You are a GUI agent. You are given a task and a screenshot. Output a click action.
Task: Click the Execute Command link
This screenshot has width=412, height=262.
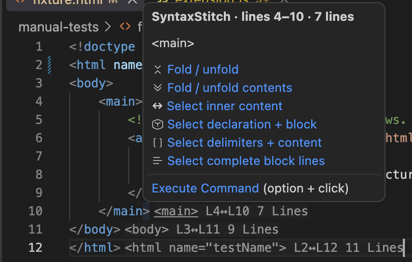pos(205,188)
